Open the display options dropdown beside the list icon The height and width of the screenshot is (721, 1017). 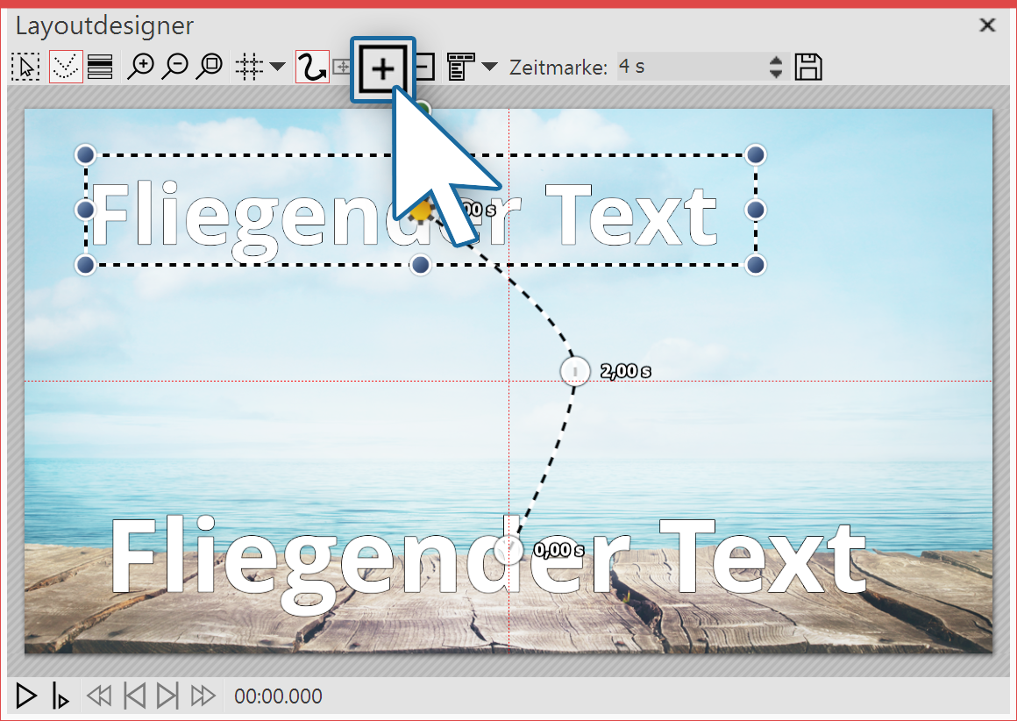[489, 66]
